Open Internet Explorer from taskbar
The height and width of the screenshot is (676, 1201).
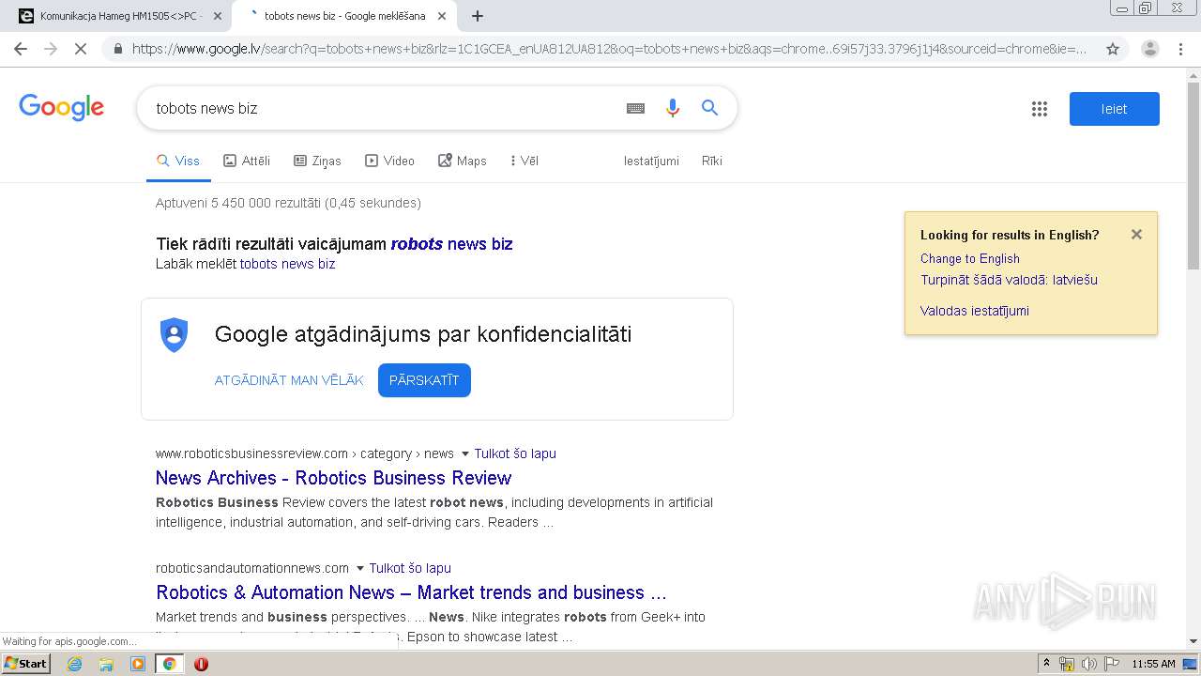click(x=75, y=664)
